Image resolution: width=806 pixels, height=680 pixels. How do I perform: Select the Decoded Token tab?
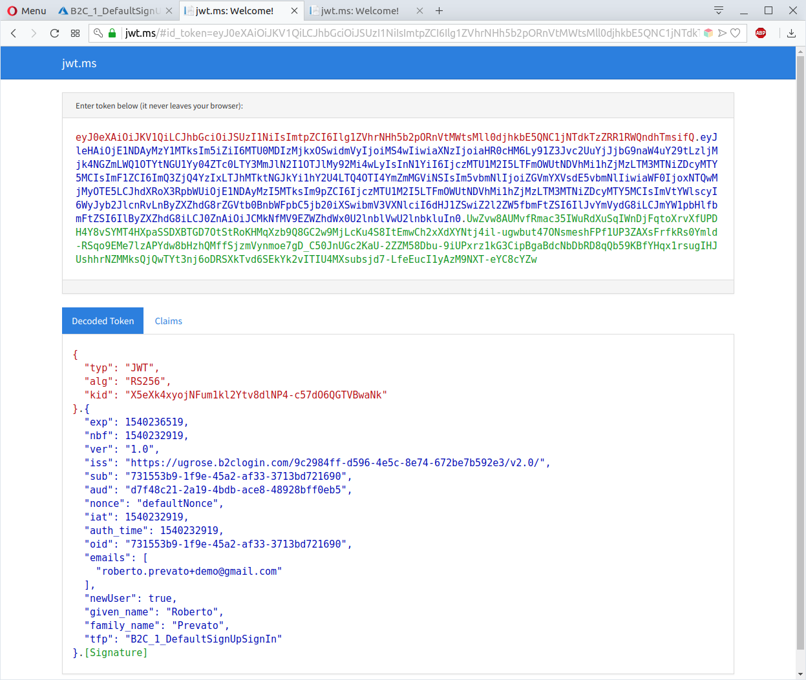[103, 321]
